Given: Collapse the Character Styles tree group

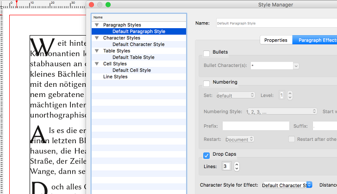Looking at the screenshot, I should (97, 38).
